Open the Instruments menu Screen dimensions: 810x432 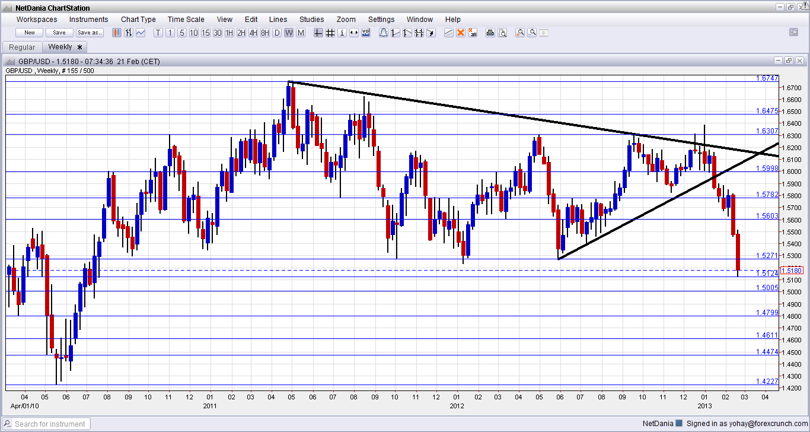[x=89, y=20]
